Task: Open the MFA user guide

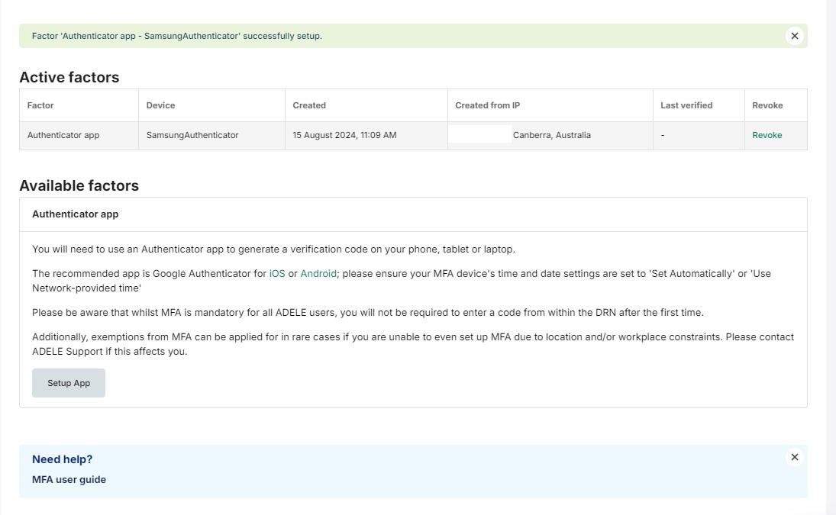Action: [x=69, y=479]
